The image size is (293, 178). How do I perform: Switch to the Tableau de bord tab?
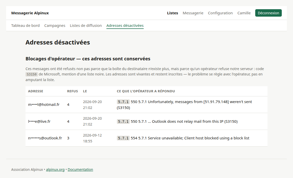point(26,26)
